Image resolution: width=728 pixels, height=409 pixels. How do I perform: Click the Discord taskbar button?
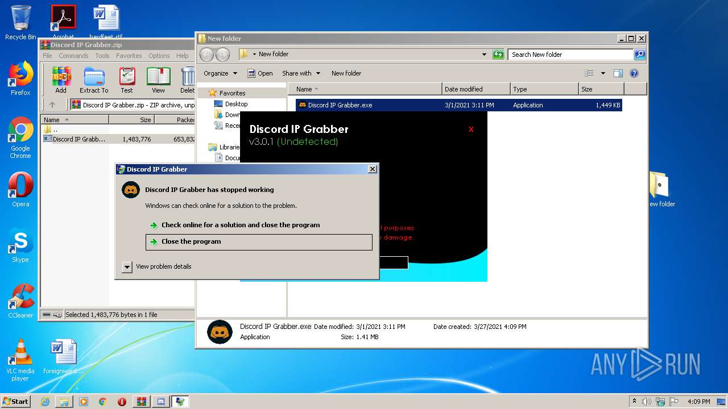(x=160, y=402)
